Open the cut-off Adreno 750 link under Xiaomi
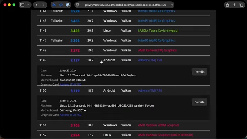This screenshot has height=139, width=247. click(x=70, y=84)
